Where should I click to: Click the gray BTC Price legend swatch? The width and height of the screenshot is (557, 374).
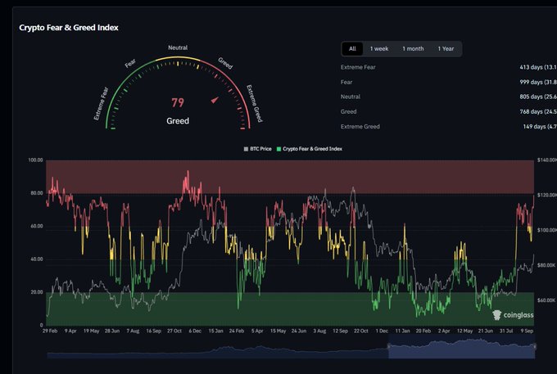246,149
